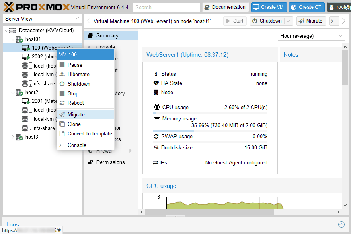Click the Memory usage progress bar
351x234 pixels.
pyautogui.click(x=210, y=130)
